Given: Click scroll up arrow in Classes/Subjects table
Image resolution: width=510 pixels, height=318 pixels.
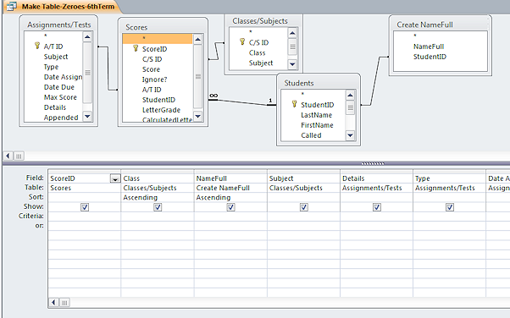Looking at the screenshot, I should tap(292, 33).
